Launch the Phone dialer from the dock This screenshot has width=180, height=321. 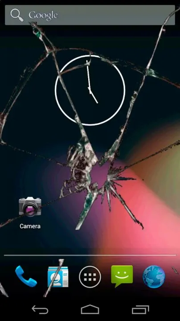point(26,276)
